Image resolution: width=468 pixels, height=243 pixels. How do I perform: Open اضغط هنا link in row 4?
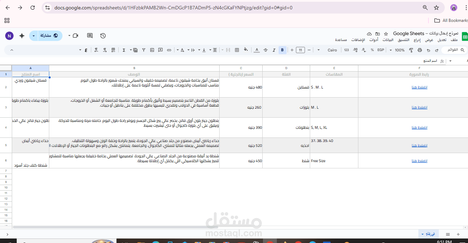point(419,127)
